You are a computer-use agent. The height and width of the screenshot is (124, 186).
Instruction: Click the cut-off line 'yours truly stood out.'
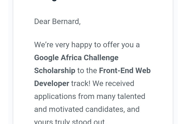[70, 121]
